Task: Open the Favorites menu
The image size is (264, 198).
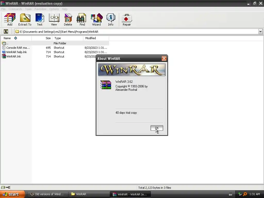Action: 40,9
